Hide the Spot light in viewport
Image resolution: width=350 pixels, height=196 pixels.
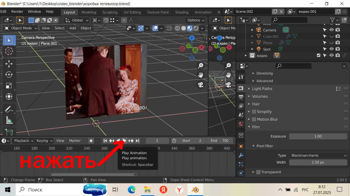[331, 49]
